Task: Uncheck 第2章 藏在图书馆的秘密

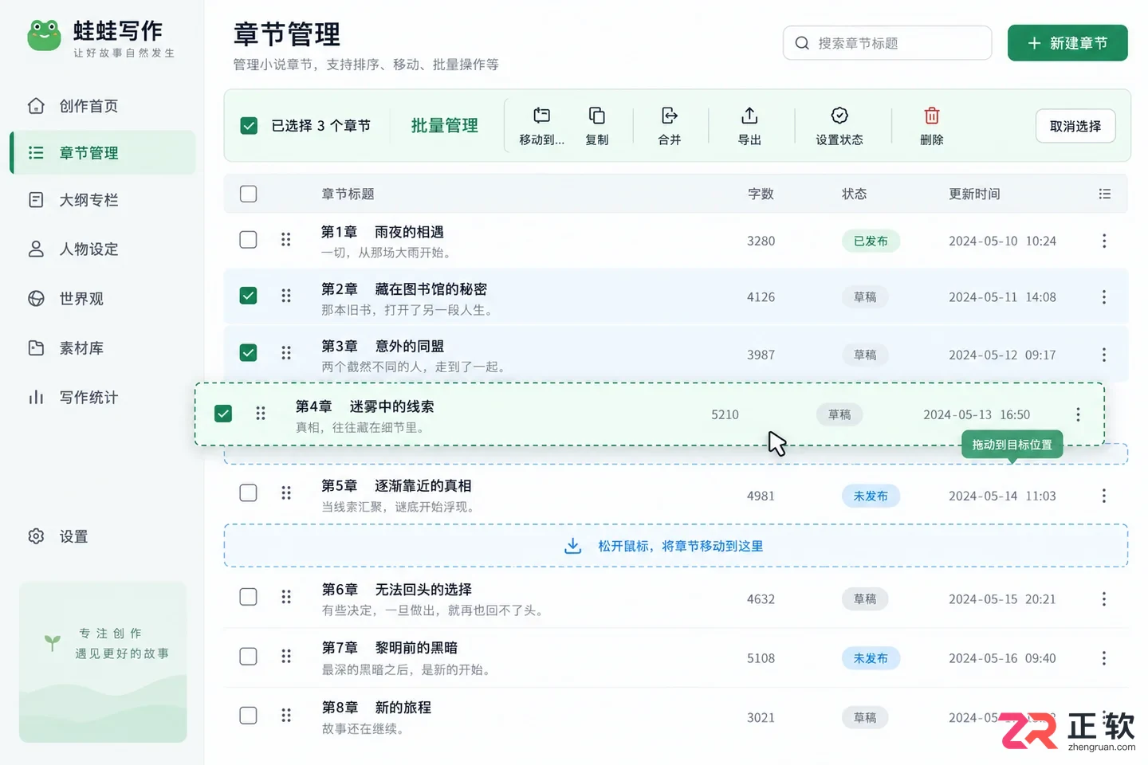Action: click(x=249, y=296)
